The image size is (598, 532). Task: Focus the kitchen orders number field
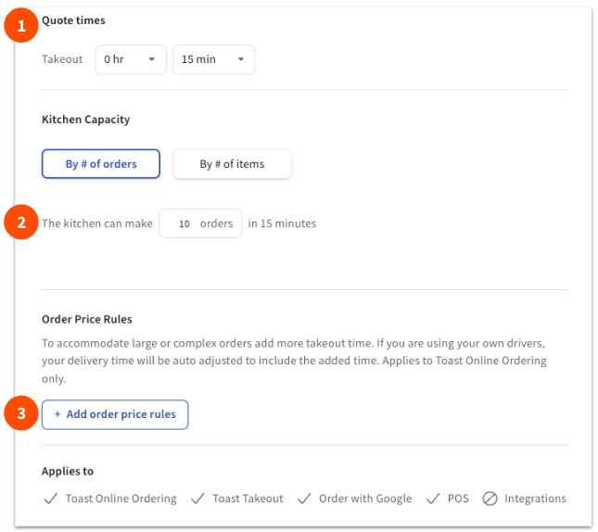[184, 223]
